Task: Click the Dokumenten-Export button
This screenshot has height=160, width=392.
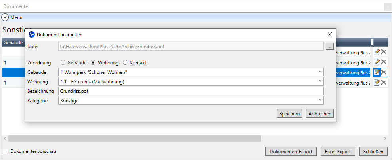Action: click(x=291, y=152)
